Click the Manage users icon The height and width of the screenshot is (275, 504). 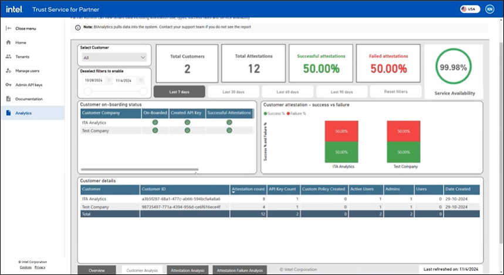(9, 71)
